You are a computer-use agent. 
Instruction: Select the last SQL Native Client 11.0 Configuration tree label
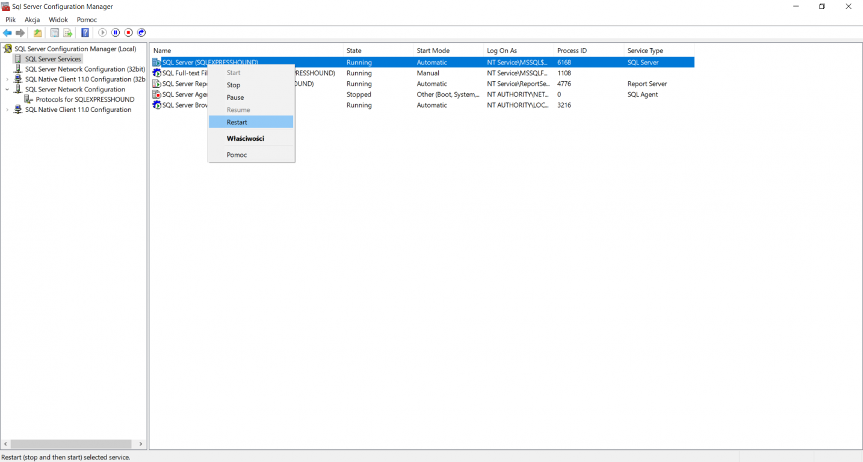78,109
